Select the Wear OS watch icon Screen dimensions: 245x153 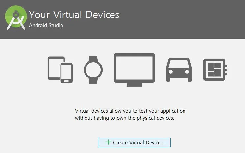[x=93, y=70]
